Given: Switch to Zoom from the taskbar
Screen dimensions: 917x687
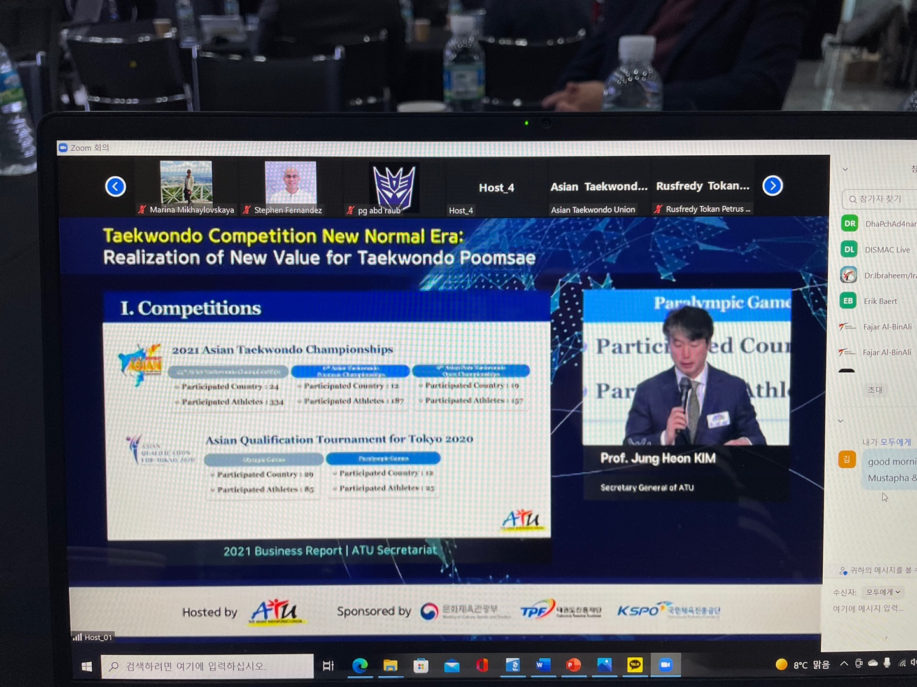Looking at the screenshot, I should [665, 665].
